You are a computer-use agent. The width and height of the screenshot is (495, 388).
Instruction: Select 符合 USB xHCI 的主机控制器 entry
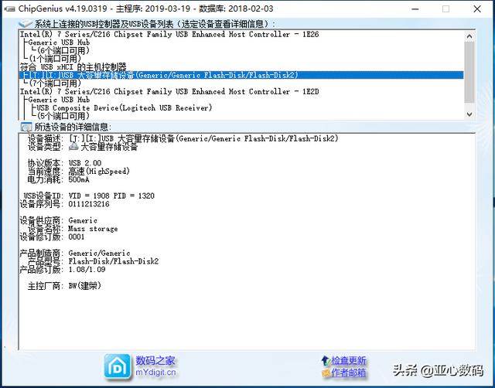point(73,67)
